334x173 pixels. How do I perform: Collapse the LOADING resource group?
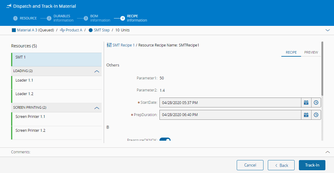(97, 71)
